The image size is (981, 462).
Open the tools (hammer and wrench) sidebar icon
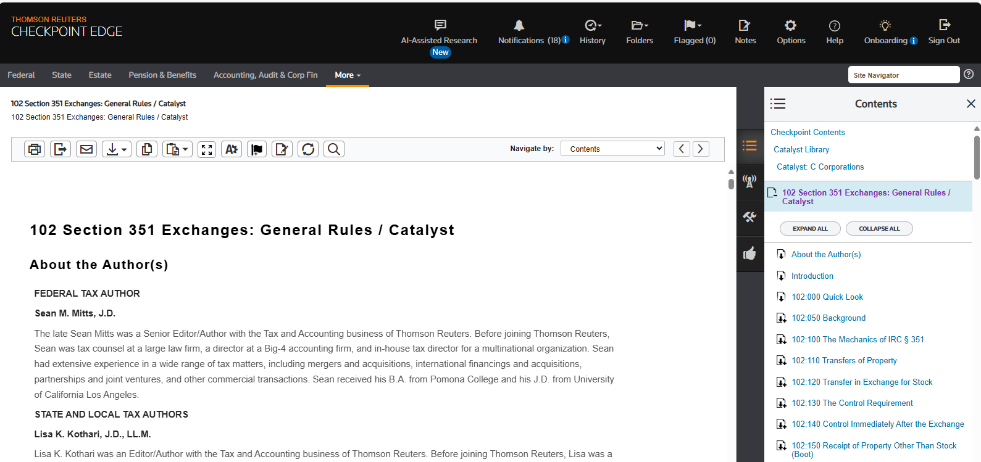point(749,217)
